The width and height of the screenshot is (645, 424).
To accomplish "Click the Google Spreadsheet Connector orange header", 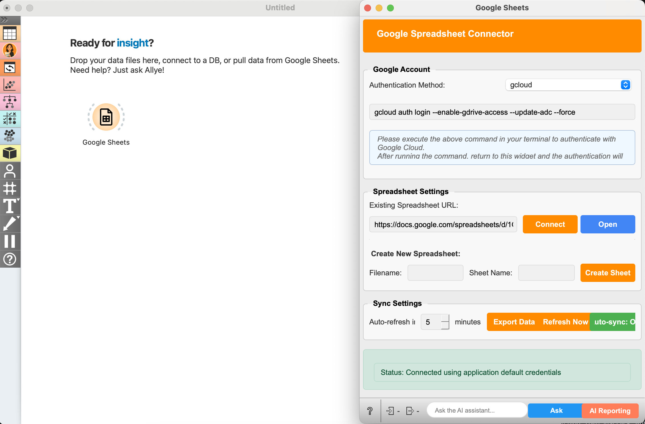I will pyautogui.click(x=502, y=36).
